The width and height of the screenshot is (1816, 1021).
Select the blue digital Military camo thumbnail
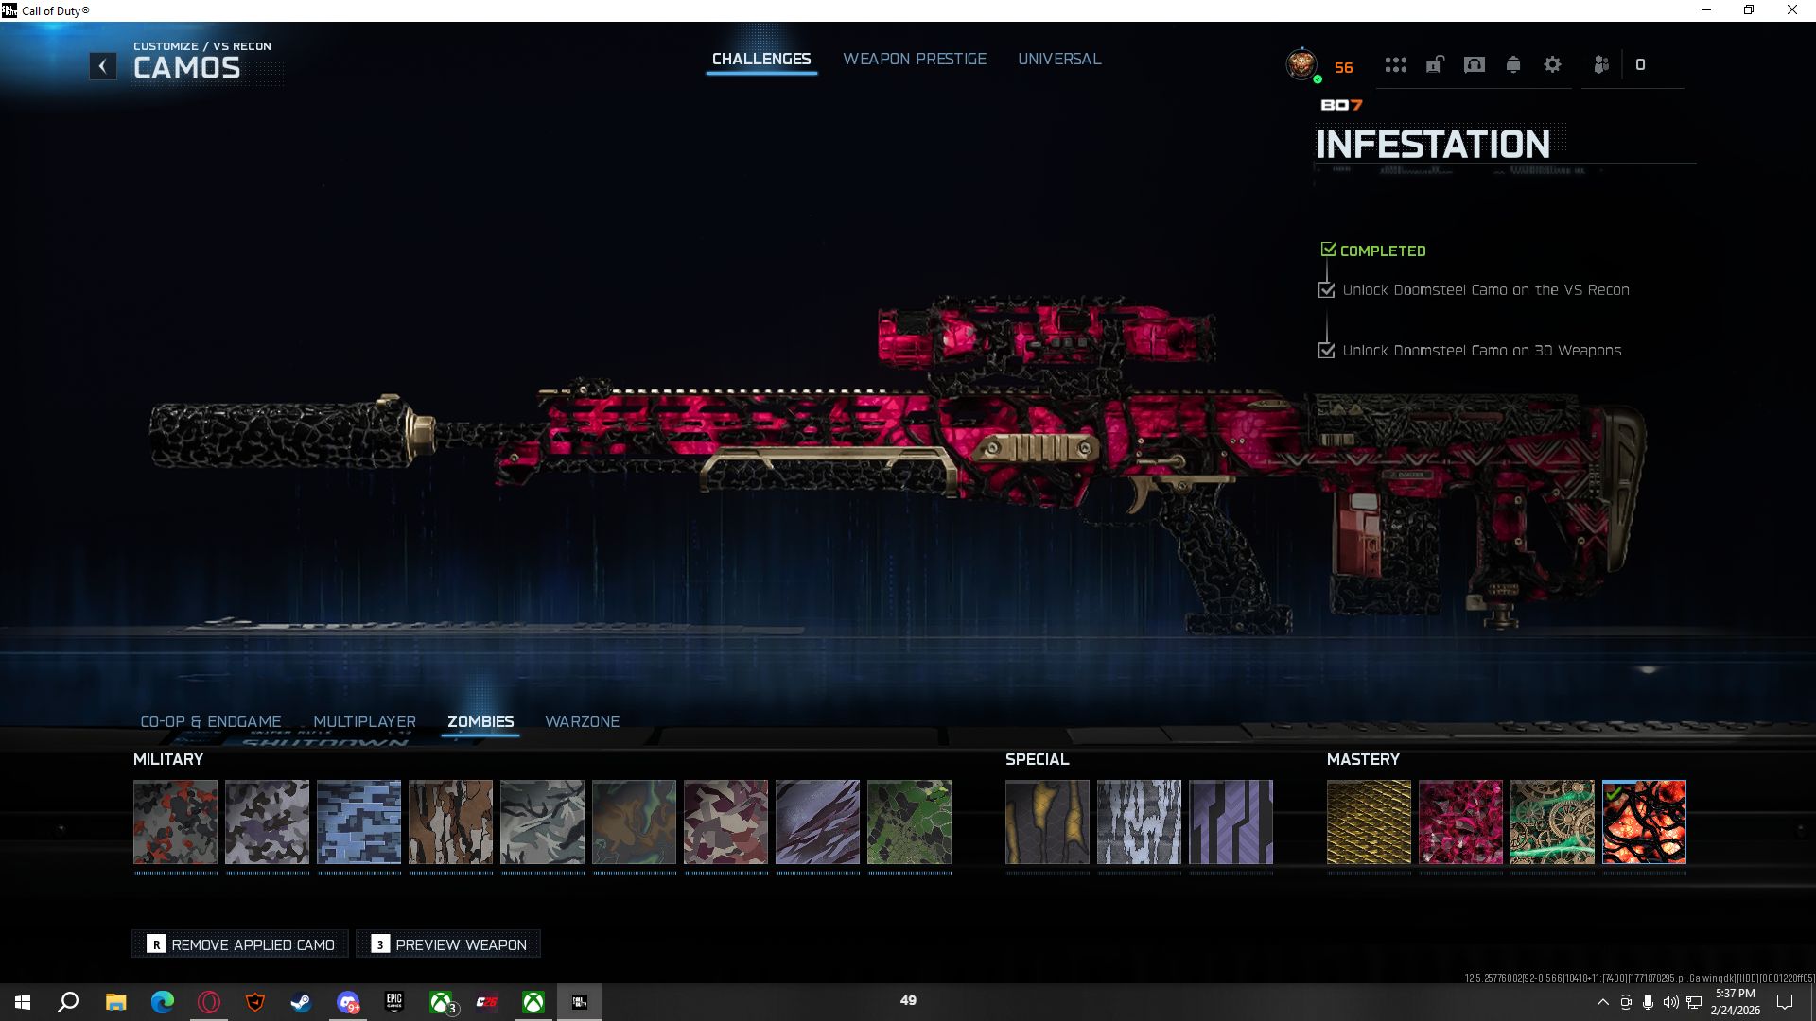[x=358, y=822]
